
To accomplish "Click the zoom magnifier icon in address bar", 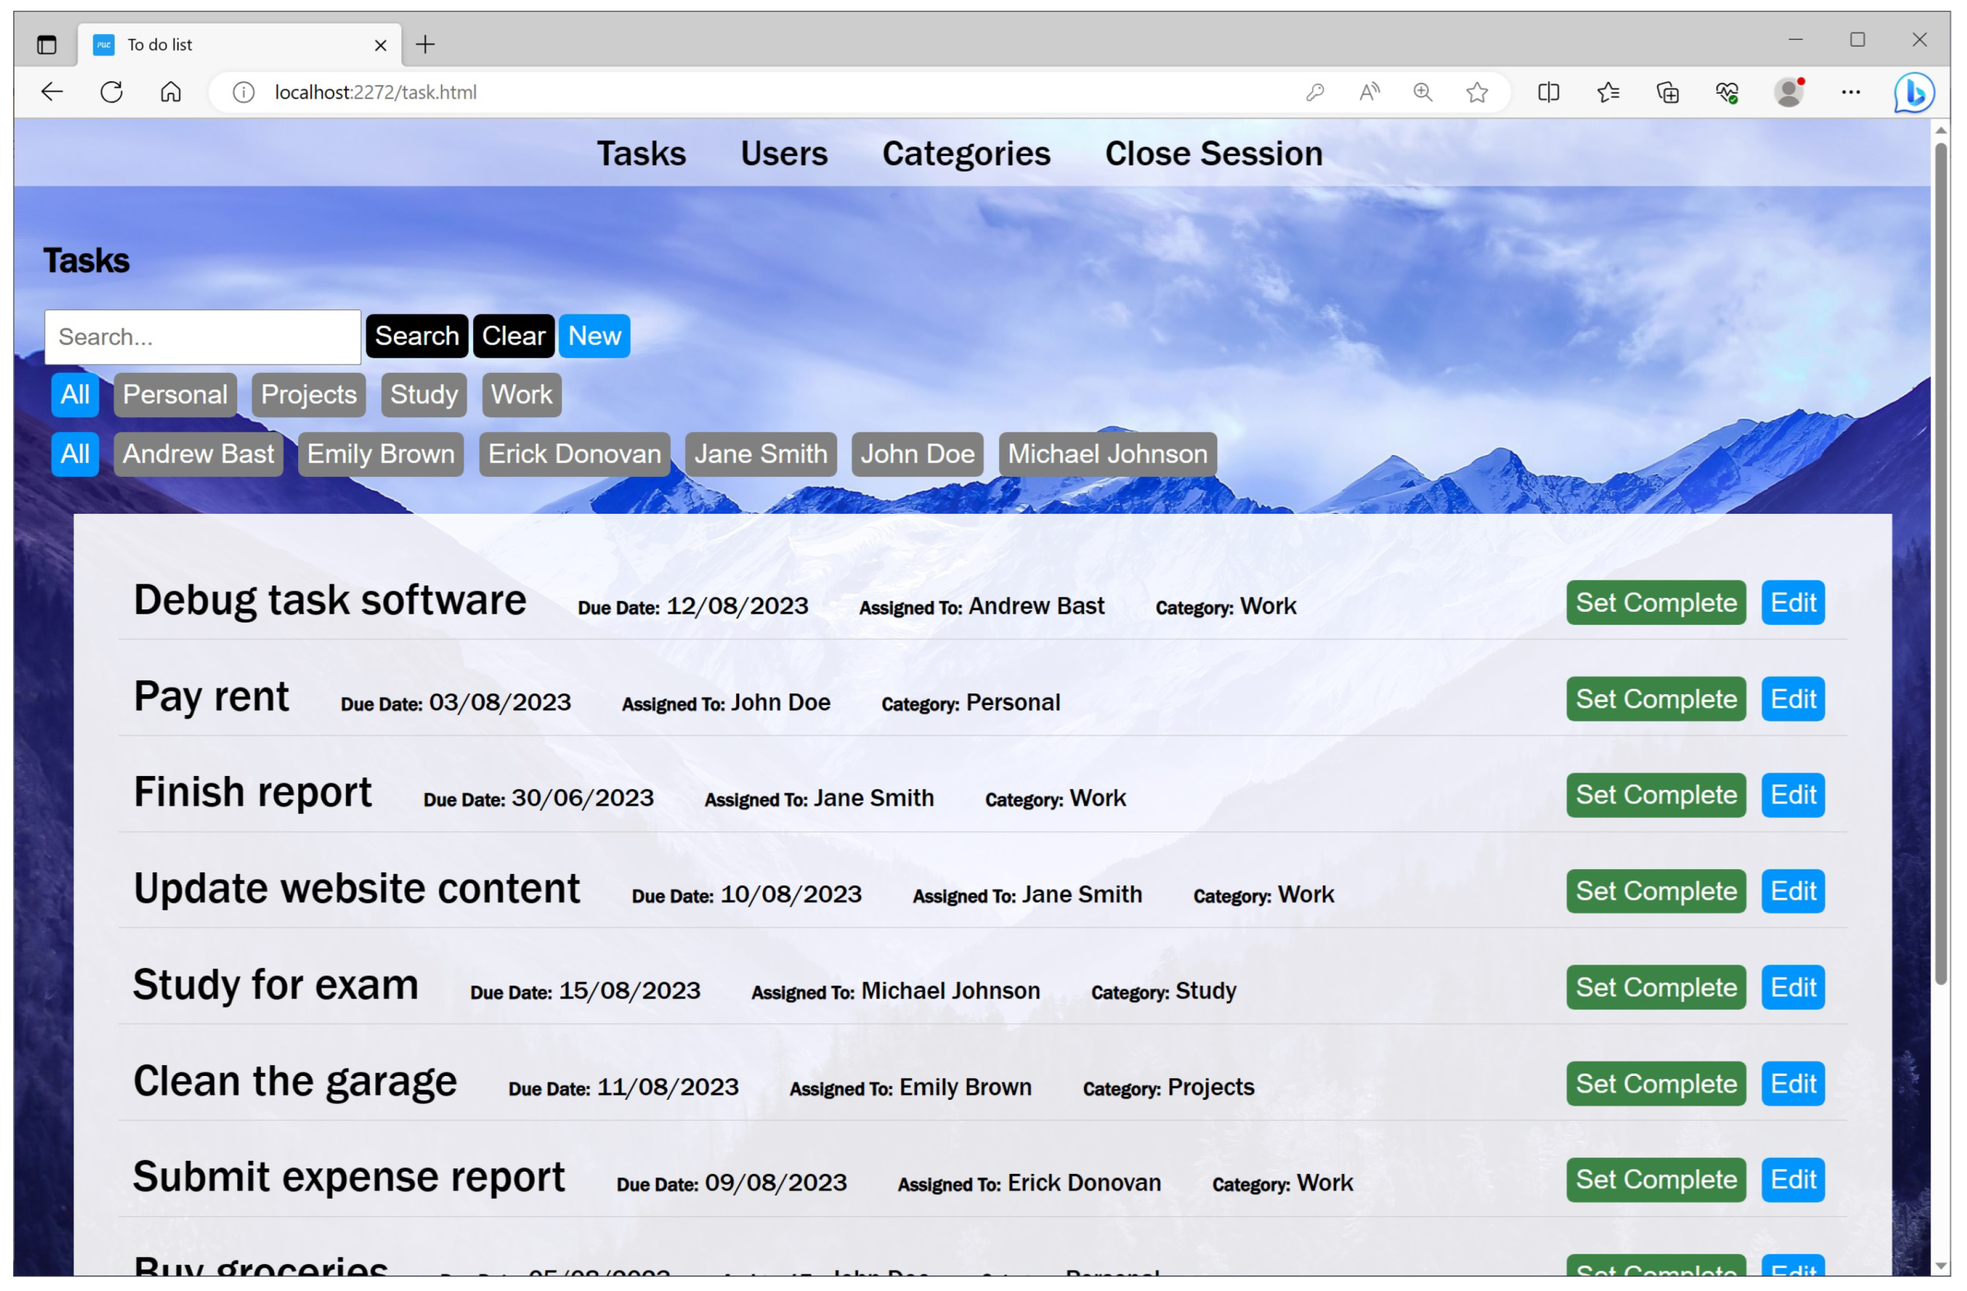I will click(x=1422, y=92).
